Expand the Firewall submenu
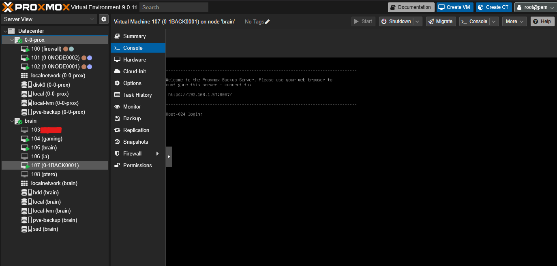 click(157, 154)
